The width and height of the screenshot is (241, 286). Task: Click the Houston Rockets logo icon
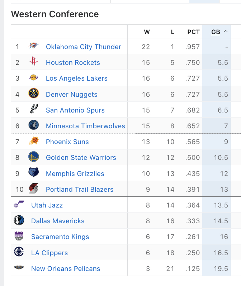coord(34,61)
